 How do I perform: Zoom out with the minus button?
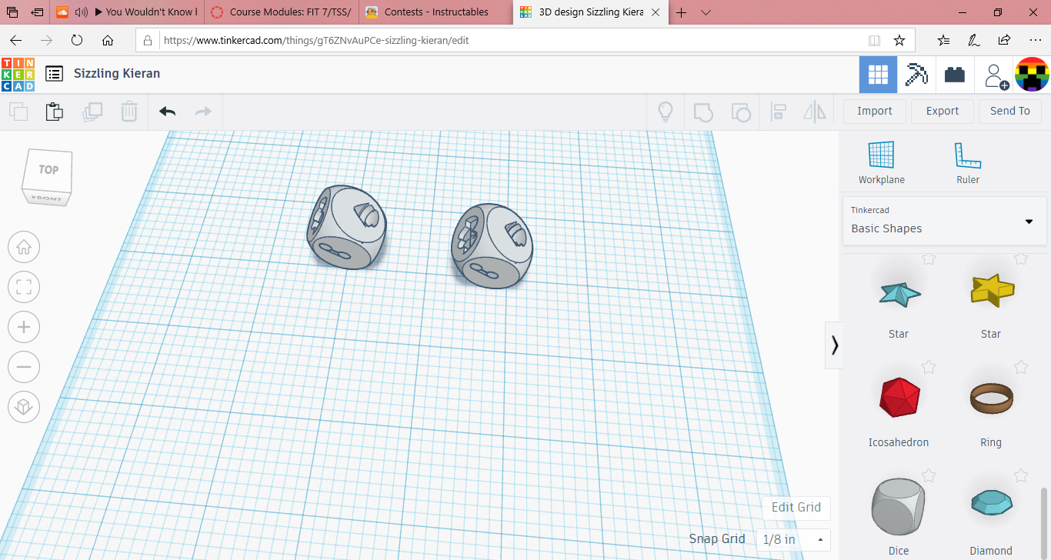(x=24, y=367)
